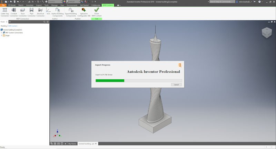Click the Help question mark icon
Image resolution: width=276 pixels, height=149 pixels.
(259, 2)
